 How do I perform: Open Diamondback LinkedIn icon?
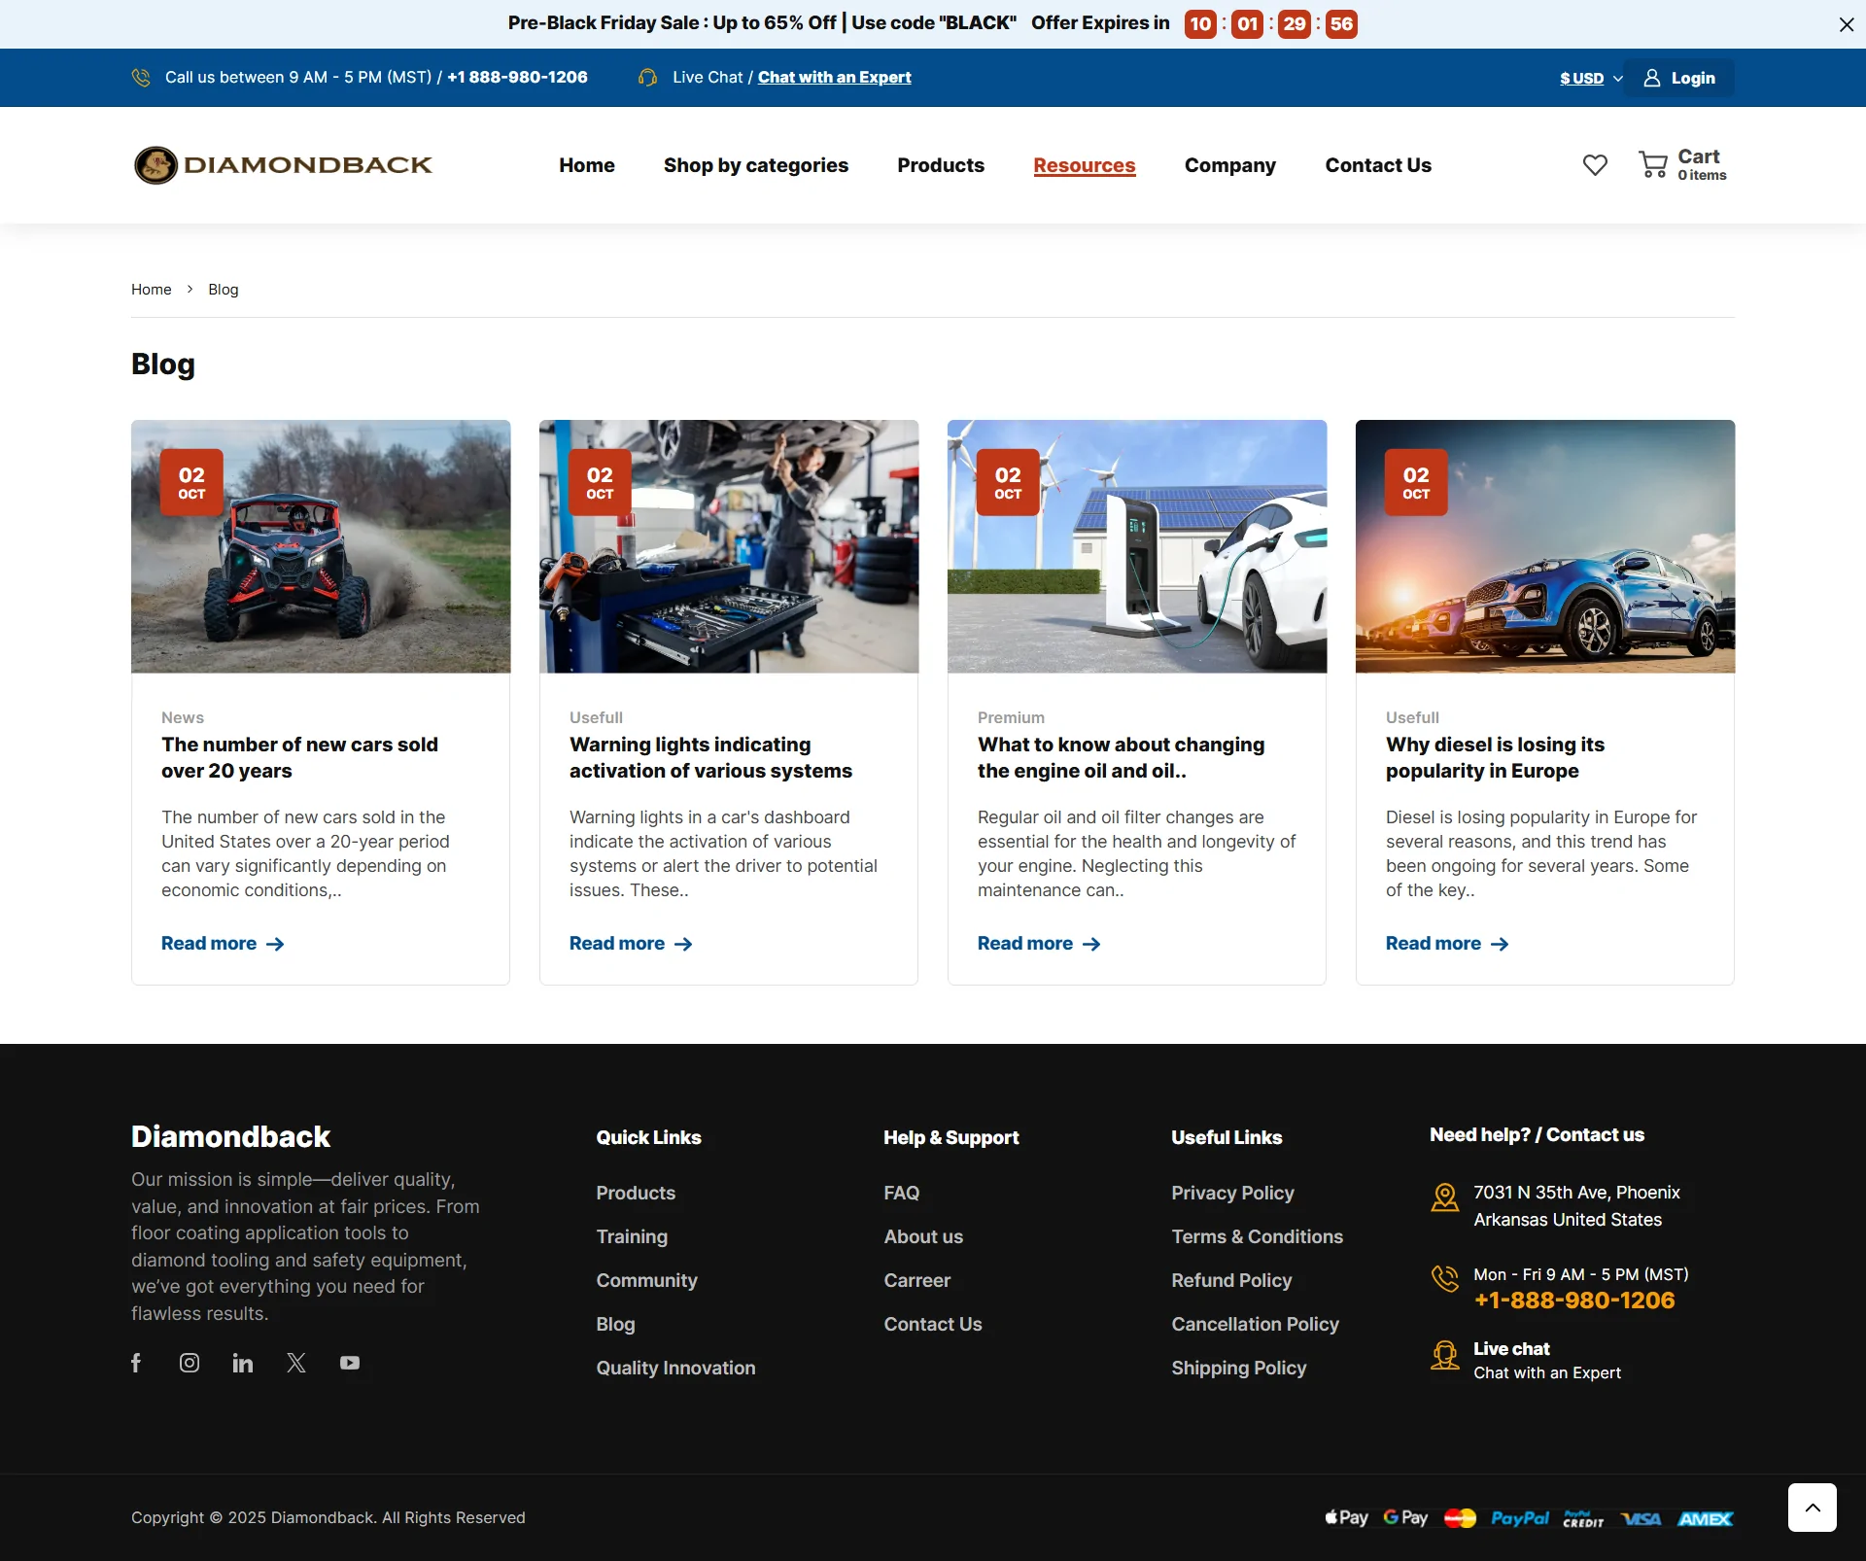pos(243,1363)
